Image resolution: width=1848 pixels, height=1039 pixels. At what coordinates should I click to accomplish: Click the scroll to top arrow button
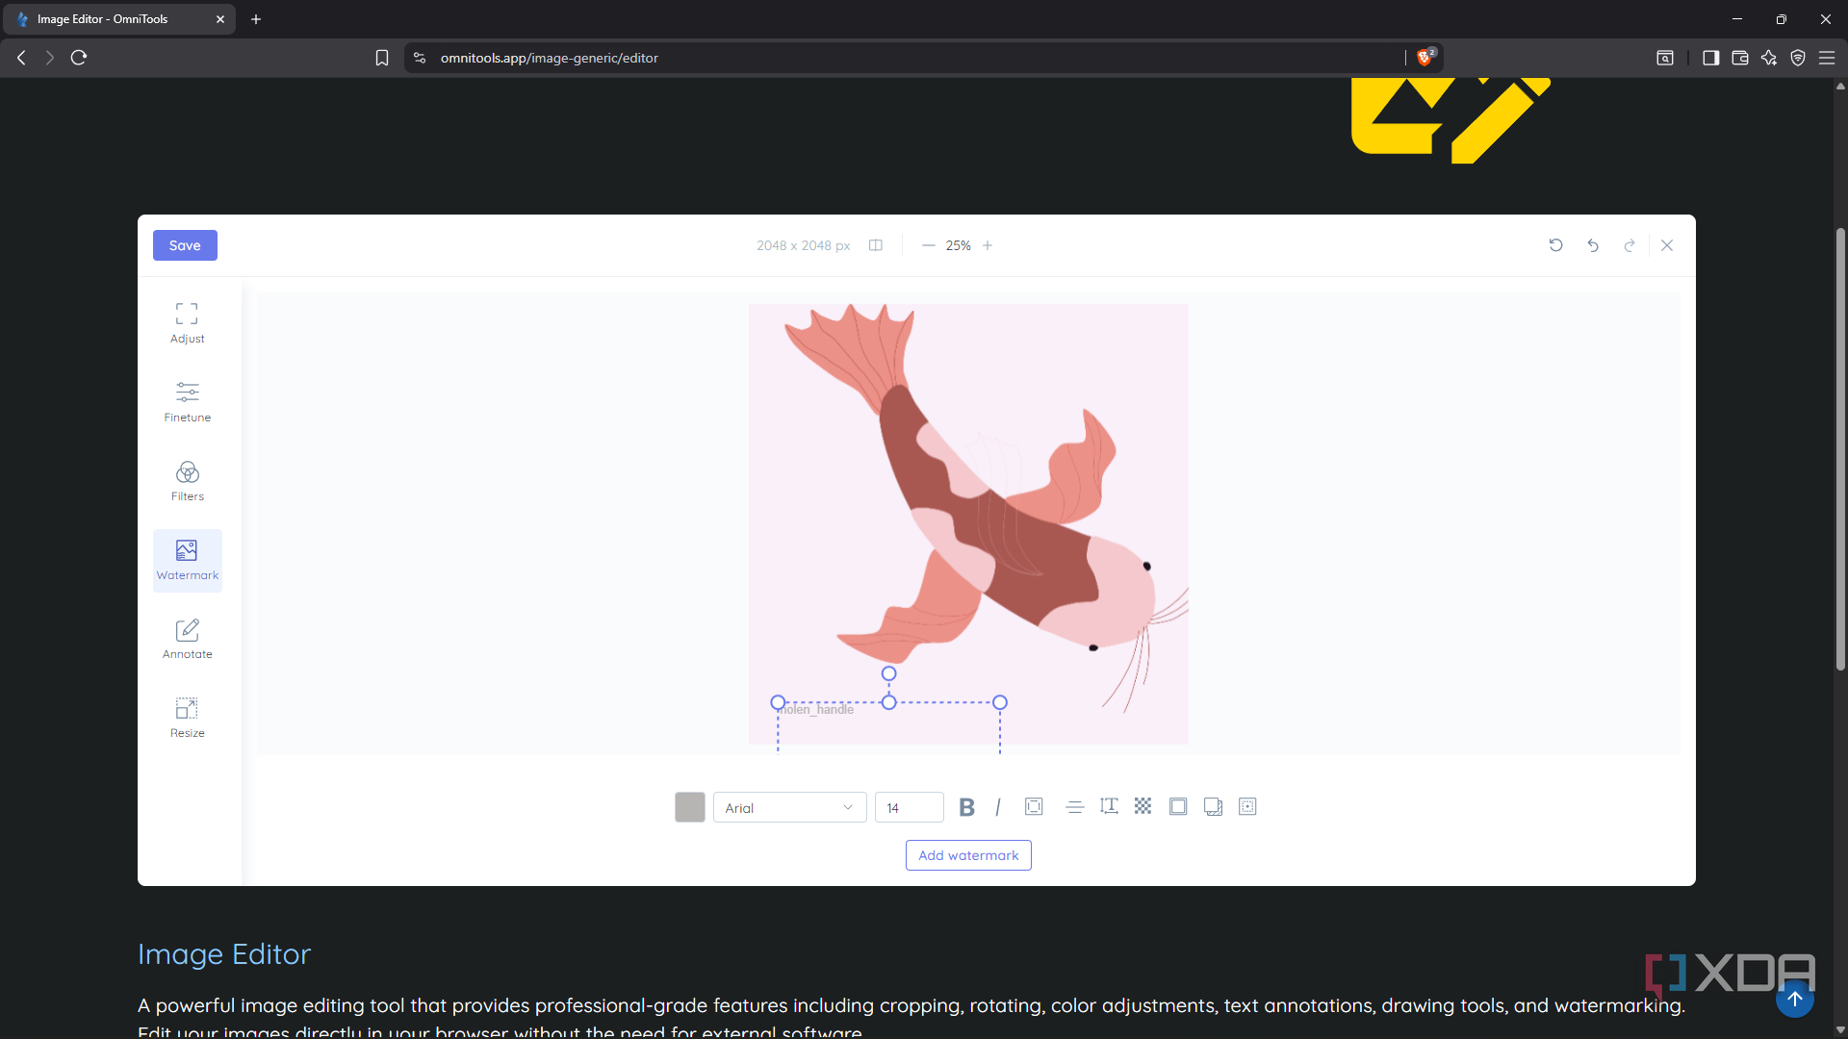1794,999
